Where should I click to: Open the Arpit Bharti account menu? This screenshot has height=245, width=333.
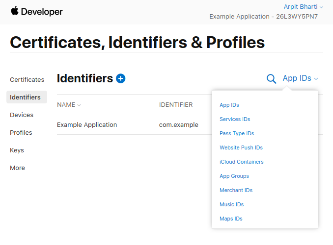(303, 7)
